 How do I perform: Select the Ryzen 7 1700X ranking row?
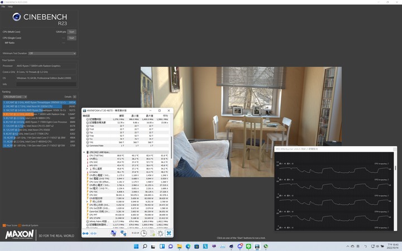click(x=39, y=122)
